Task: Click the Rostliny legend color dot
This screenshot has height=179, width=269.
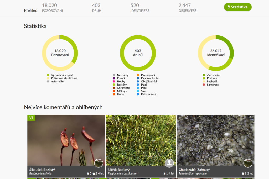Action: pyautogui.click(x=114, y=85)
